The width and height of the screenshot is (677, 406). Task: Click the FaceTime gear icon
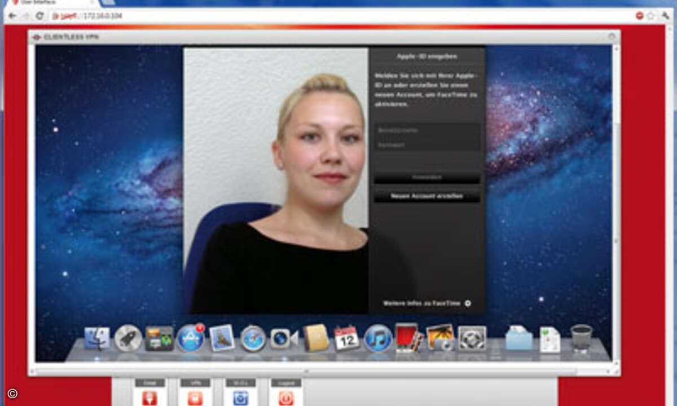[467, 303]
